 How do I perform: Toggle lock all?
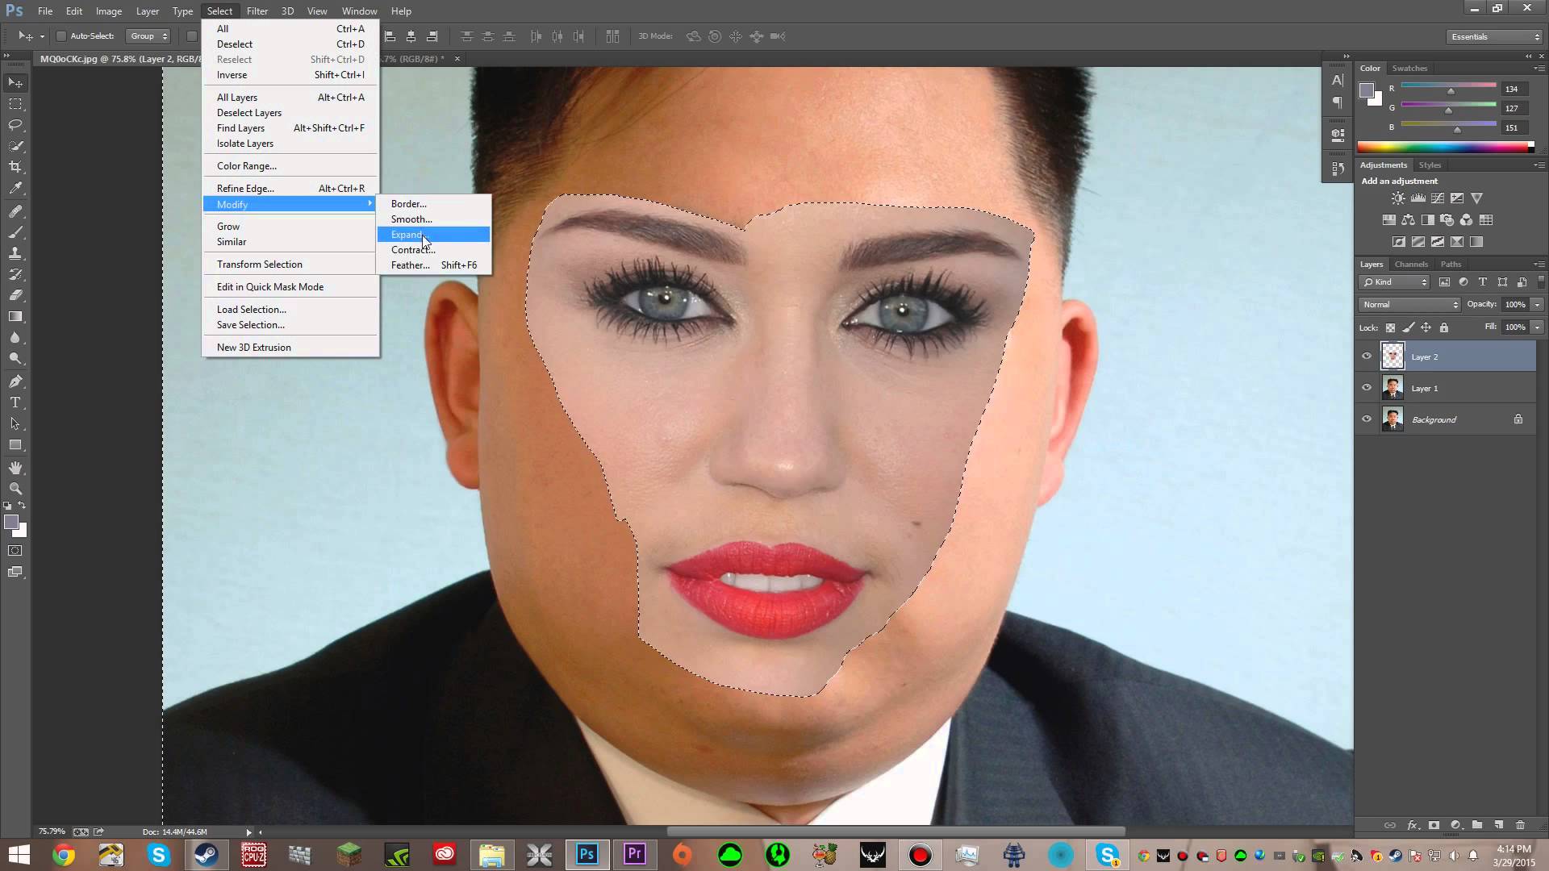coord(1444,327)
